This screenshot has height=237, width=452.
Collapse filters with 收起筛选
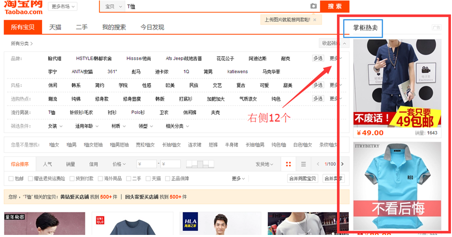(334, 43)
